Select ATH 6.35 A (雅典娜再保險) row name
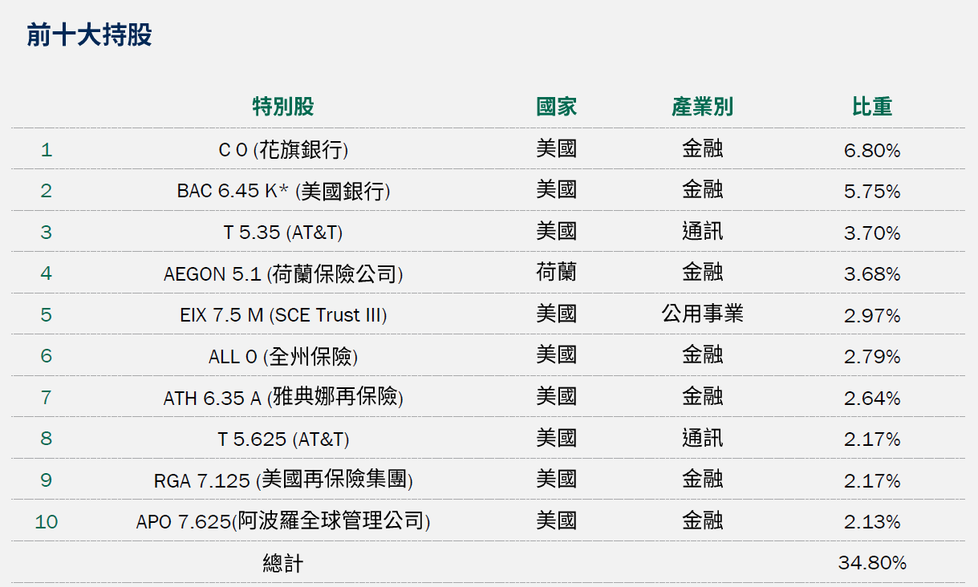Screen dimensions: 978x587 pyautogui.click(x=283, y=398)
